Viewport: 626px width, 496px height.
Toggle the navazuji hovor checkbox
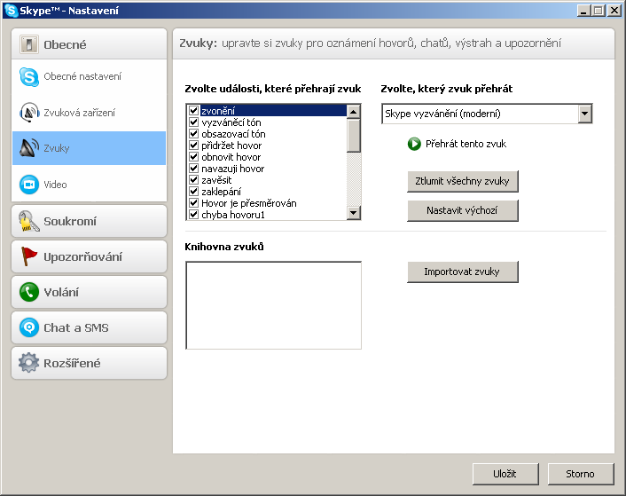coord(193,168)
